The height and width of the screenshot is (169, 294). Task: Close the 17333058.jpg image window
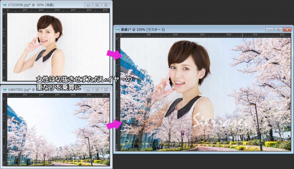pos(105,5)
